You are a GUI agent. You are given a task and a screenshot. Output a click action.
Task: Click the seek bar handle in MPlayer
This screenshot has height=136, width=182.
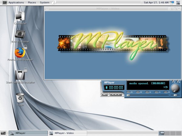128,95
